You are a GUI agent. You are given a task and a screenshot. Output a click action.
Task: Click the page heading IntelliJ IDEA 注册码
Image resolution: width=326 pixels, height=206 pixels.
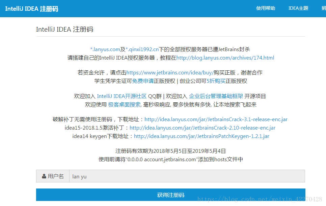point(65,29)
